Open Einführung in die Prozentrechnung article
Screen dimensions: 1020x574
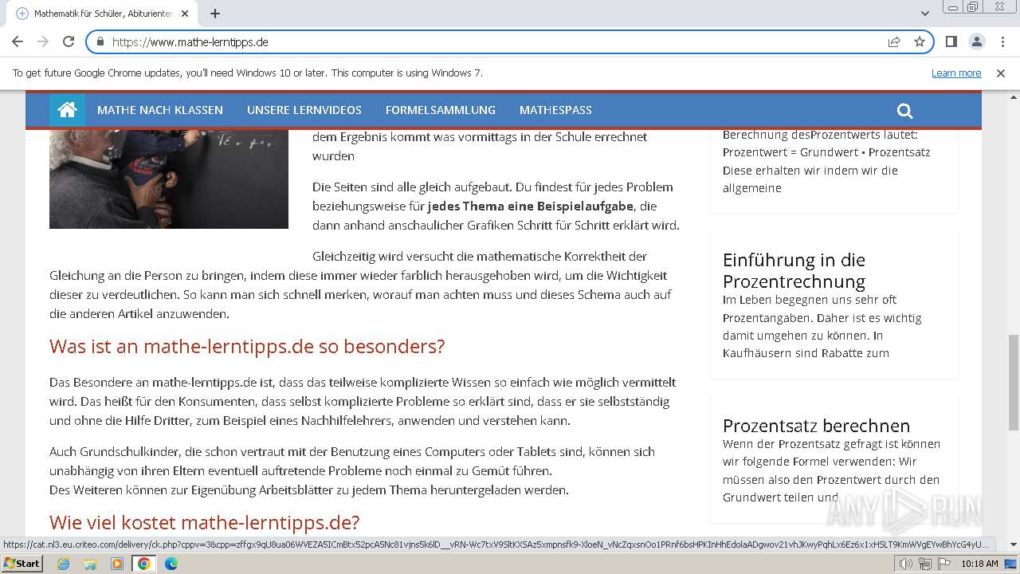pyautogui.click(x=794, y=270)
